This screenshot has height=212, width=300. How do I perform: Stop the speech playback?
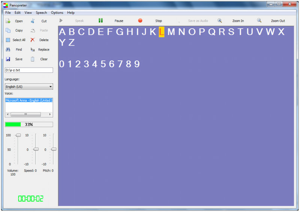click(x=140, y=21)
